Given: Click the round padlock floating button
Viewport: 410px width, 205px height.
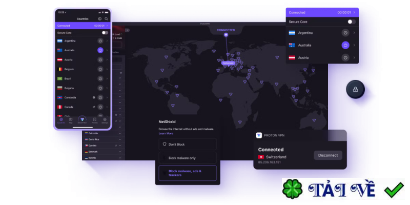Looking at the screenshot, I should coord(355,89).
